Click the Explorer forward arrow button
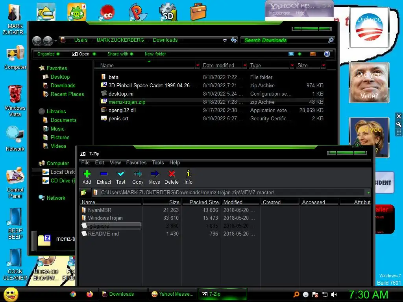This screenshot has width=403, height=302. [x=48, y=41]
